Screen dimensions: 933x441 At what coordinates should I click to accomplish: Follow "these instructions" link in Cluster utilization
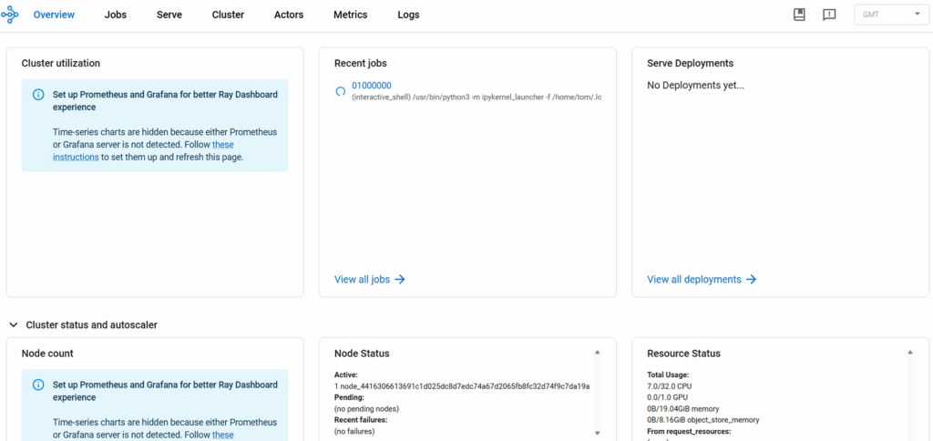[x=222, y=145]
